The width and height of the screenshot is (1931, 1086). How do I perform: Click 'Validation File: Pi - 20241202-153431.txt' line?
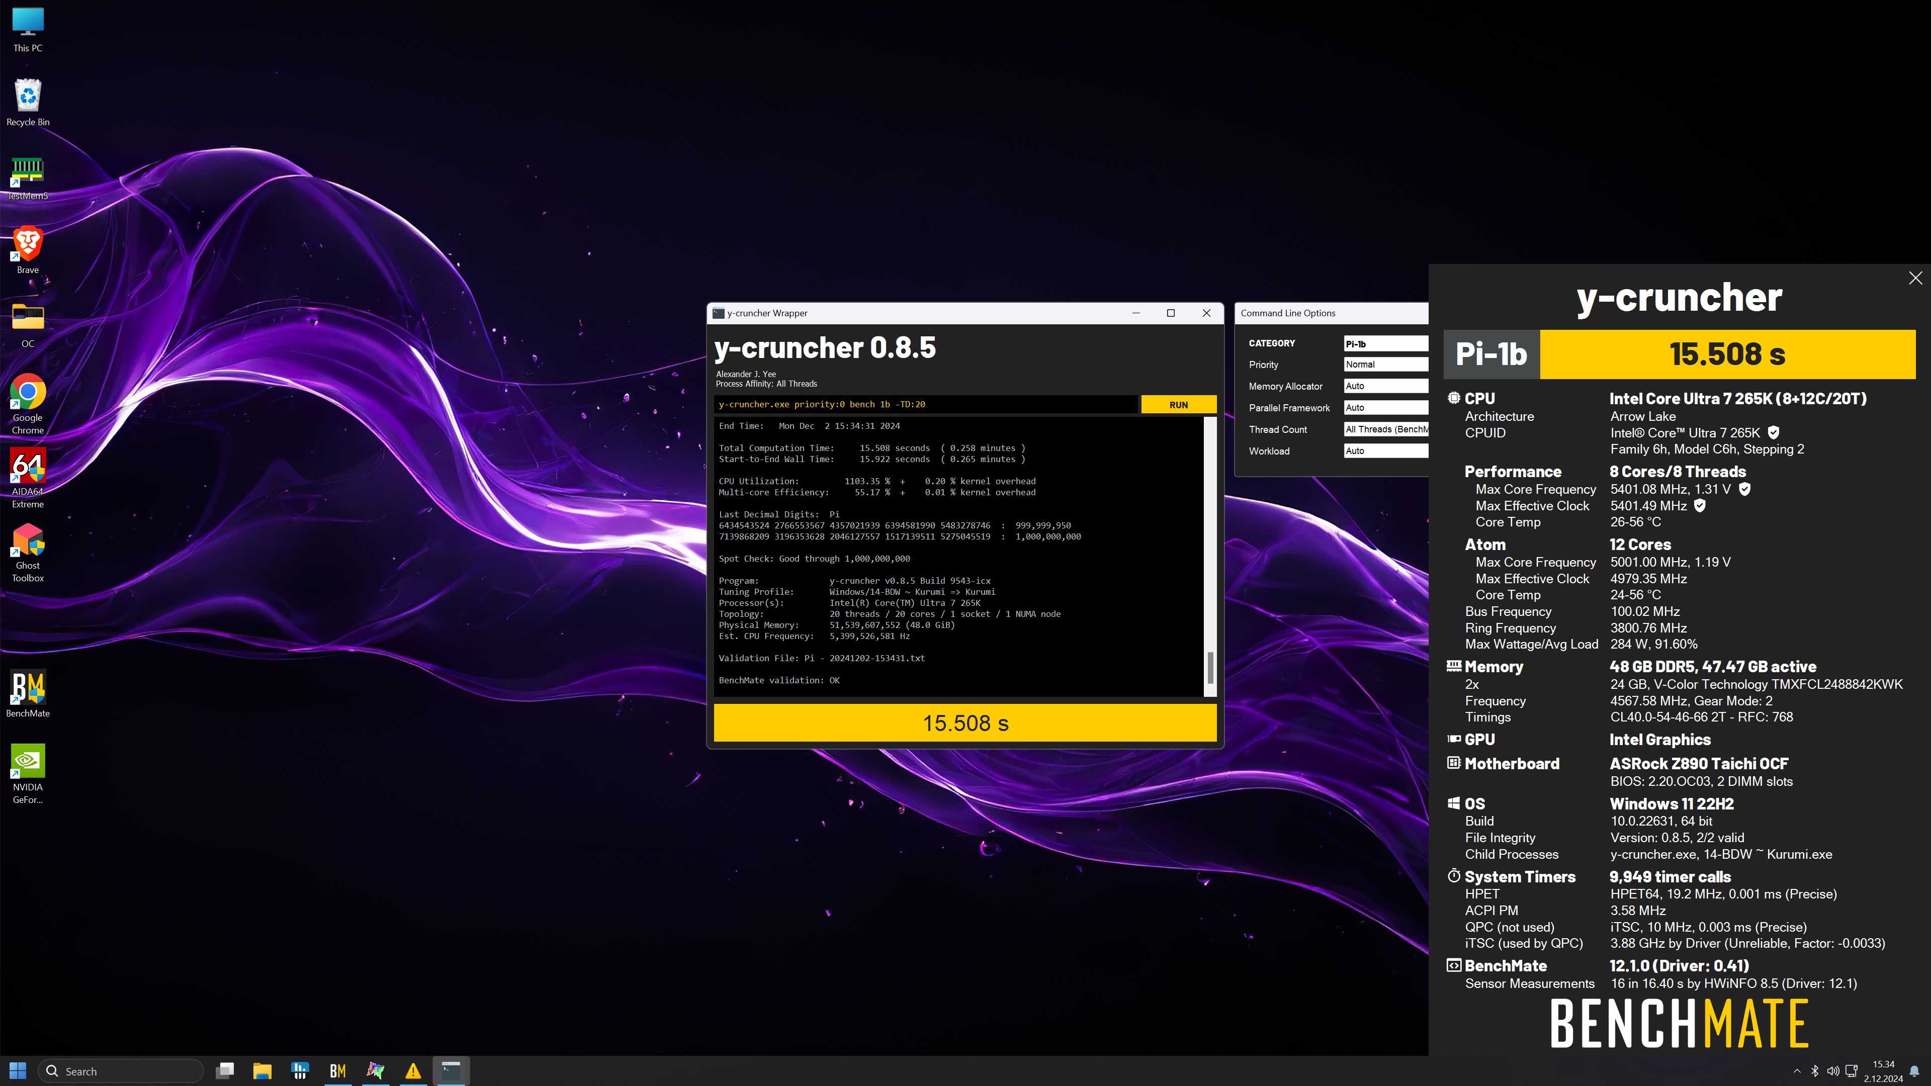(x=822, y=658)
